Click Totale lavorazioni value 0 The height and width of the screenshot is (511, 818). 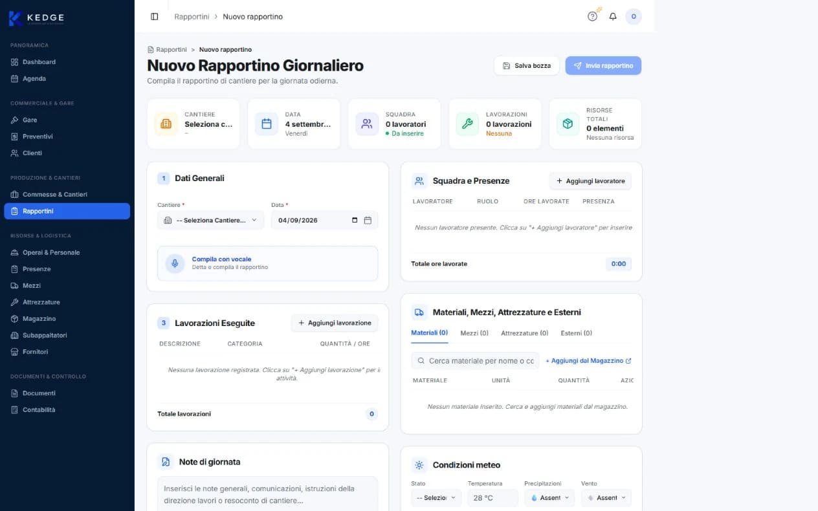coord(371,414)
